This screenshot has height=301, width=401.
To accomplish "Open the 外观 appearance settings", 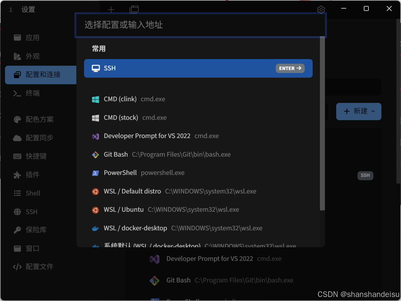I will click(x=41, y=56).
